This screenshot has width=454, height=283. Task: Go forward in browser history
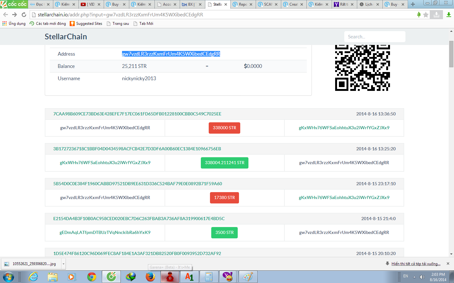pos(15,15)
